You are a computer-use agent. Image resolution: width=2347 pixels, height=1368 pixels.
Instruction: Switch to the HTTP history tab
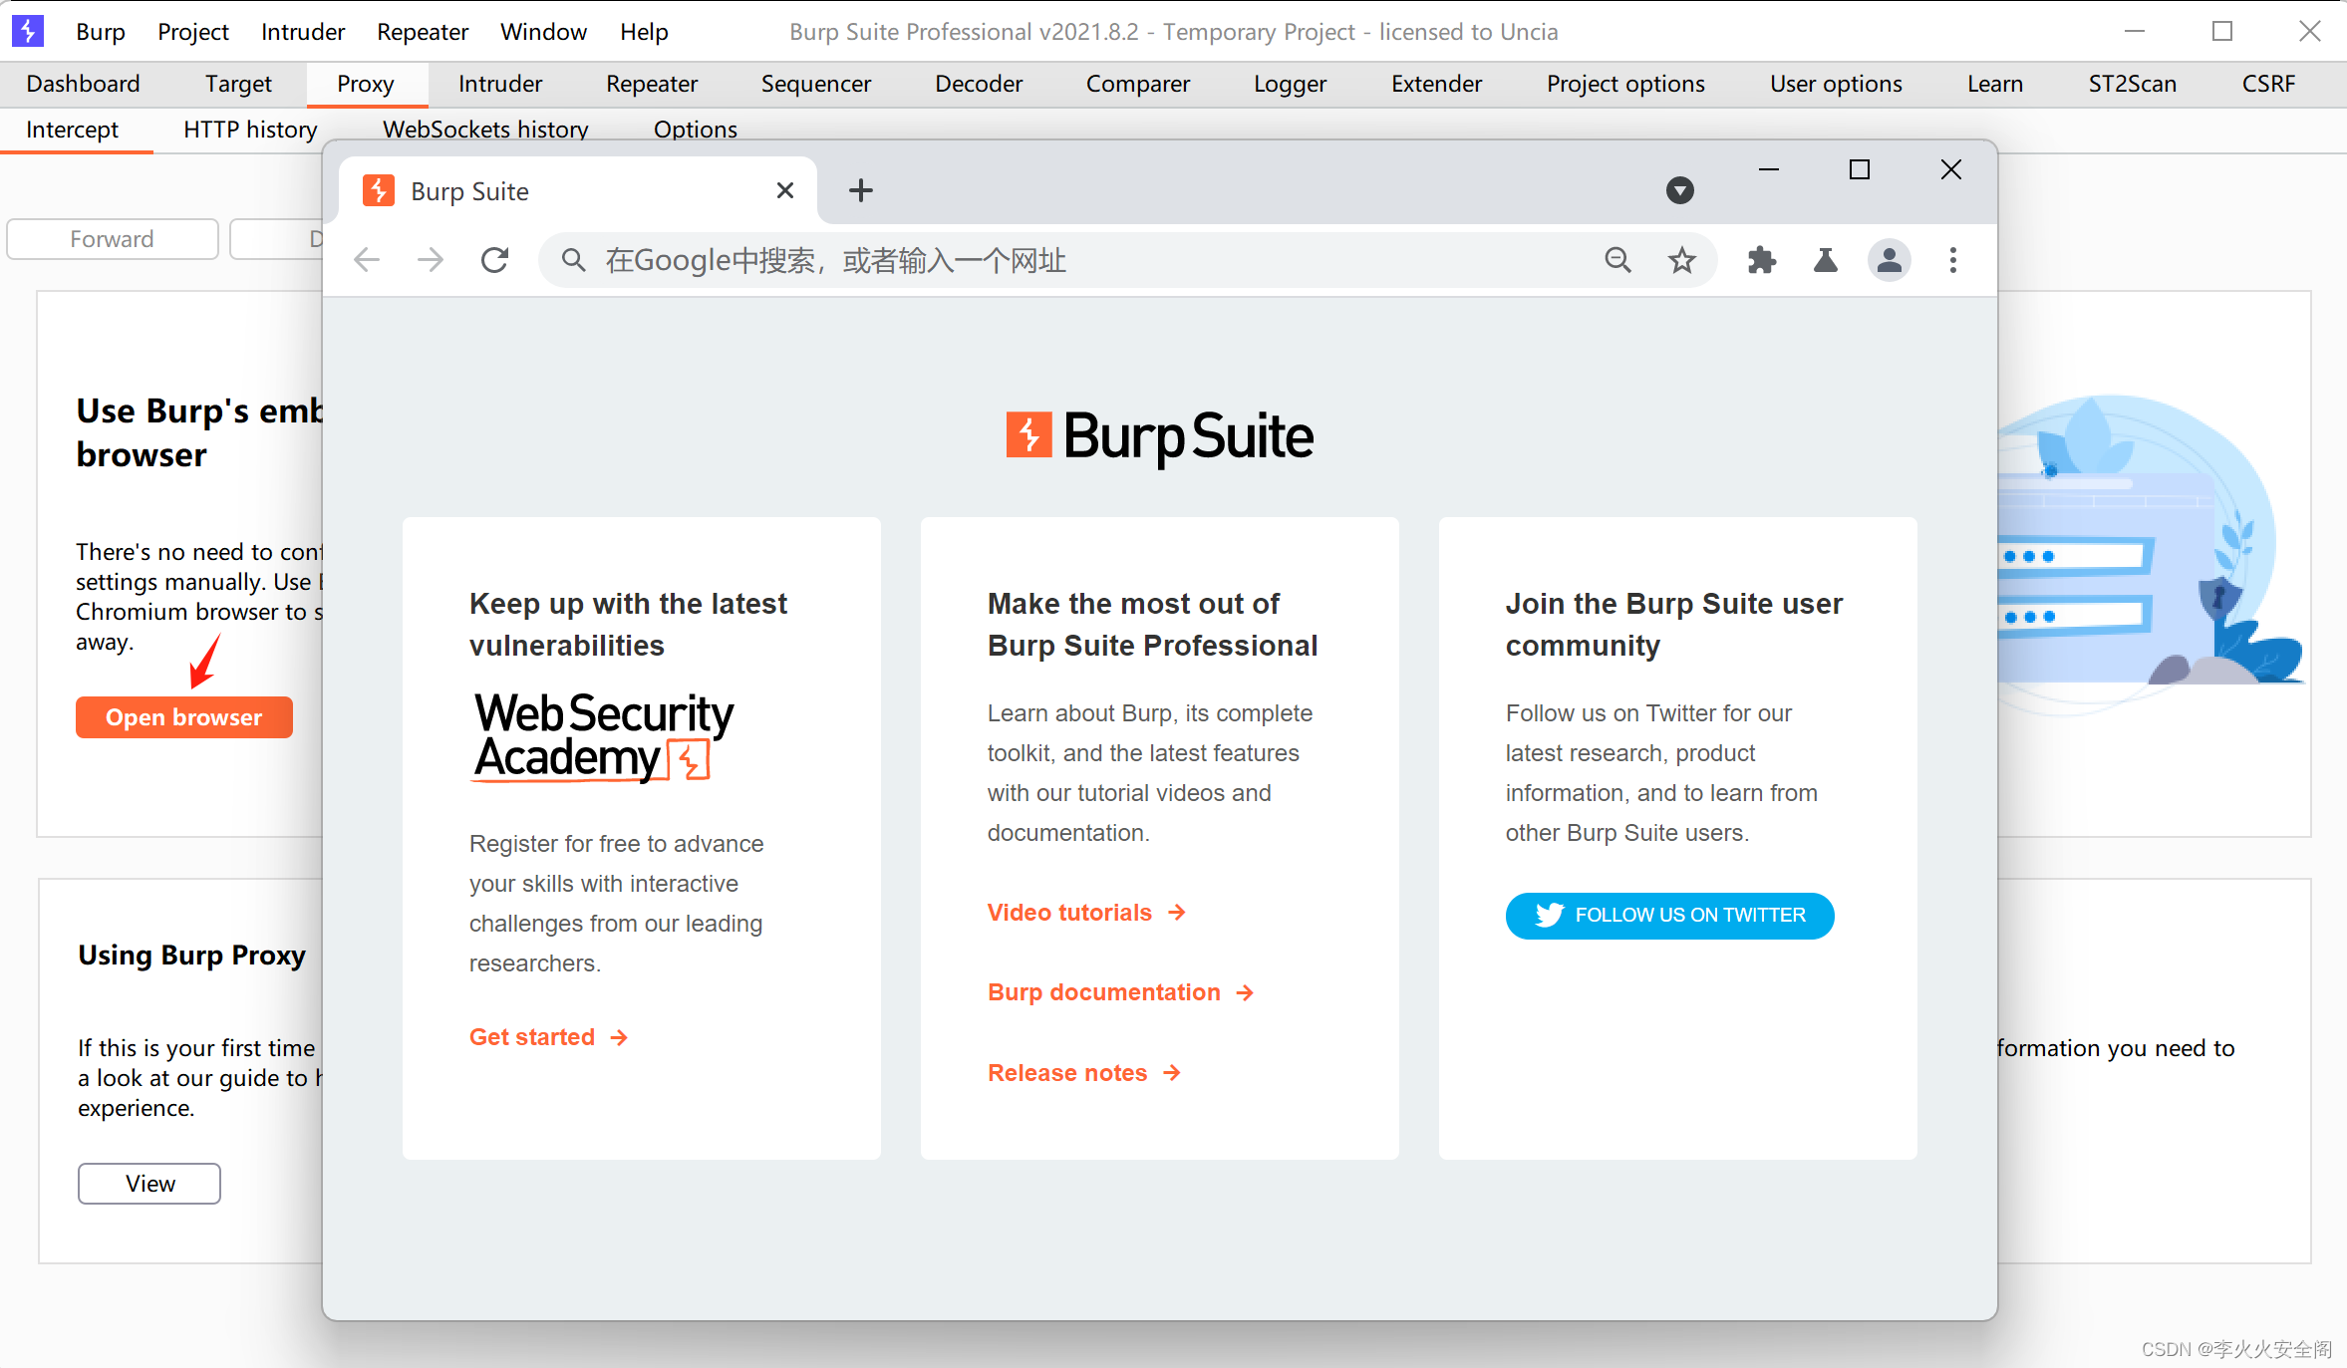tap(249, 127)
